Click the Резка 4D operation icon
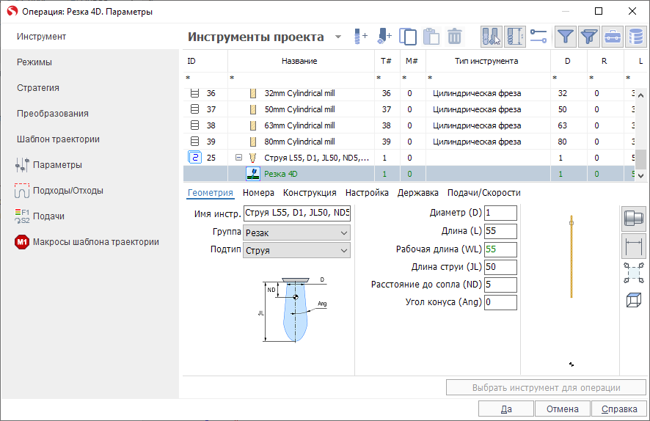 (x=253, y=174)
